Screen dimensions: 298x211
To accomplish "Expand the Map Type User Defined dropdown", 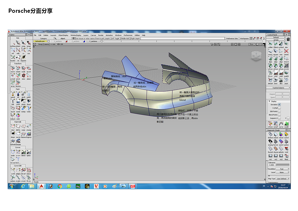I will point(282,179).
